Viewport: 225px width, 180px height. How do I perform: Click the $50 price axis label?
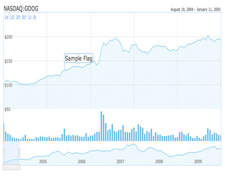[x=8, y=109]
